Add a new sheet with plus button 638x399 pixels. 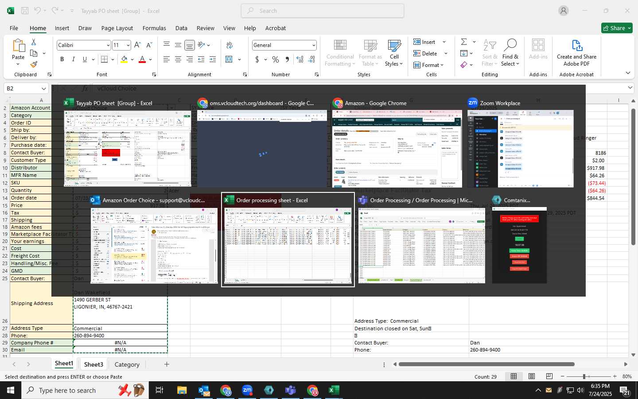(167, 364)
